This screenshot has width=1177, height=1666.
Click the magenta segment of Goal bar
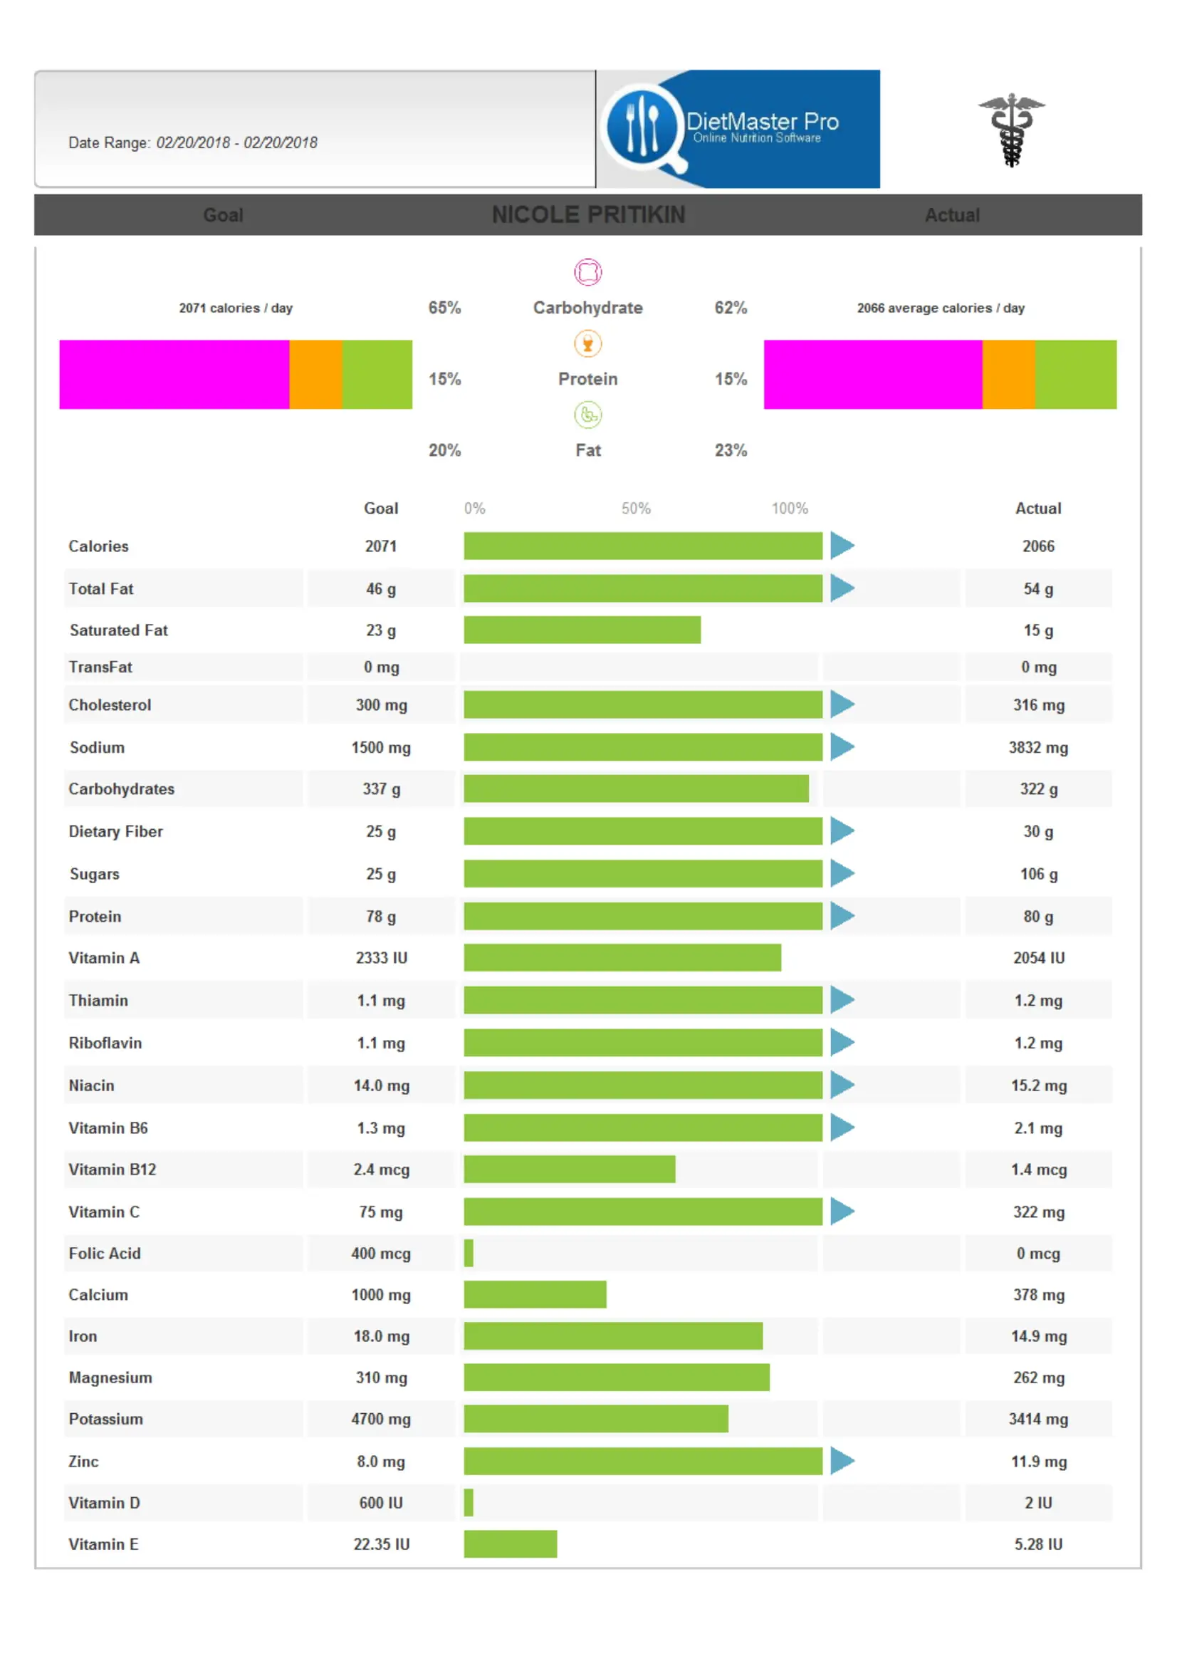174,375
